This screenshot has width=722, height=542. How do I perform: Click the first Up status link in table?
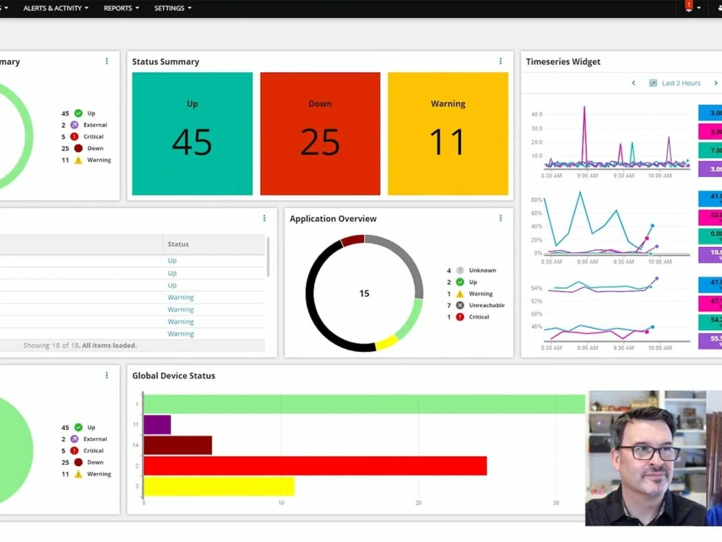coord(172,260)
